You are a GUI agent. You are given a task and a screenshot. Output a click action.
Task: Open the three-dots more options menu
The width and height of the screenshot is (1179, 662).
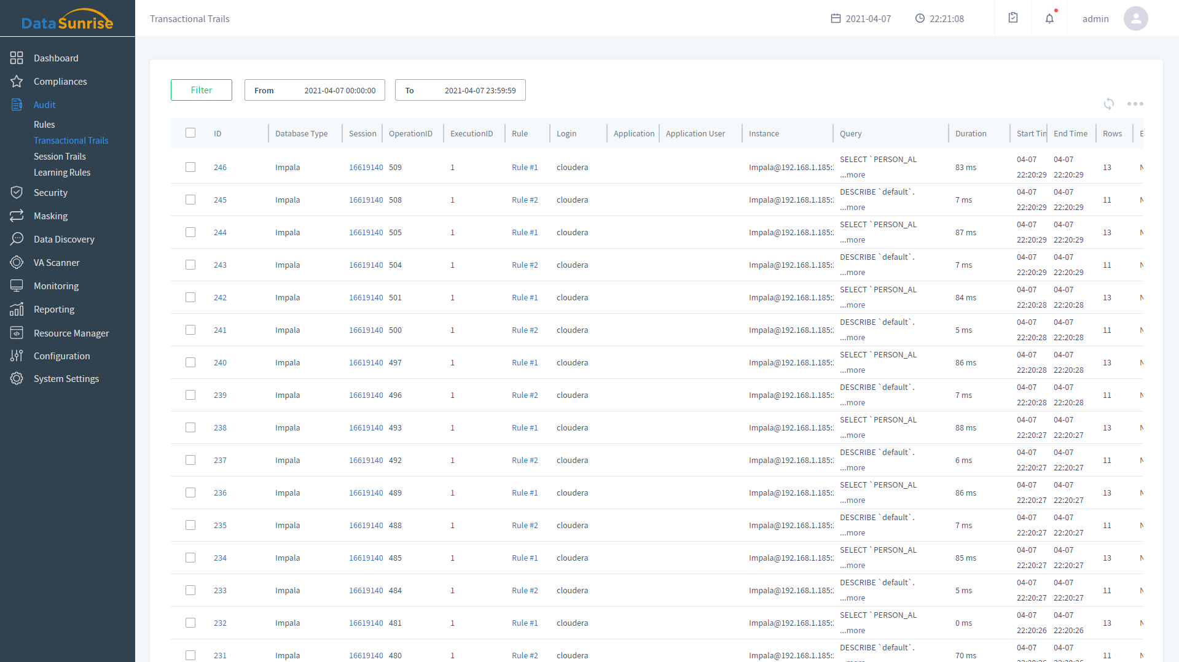click(1135, 104)
